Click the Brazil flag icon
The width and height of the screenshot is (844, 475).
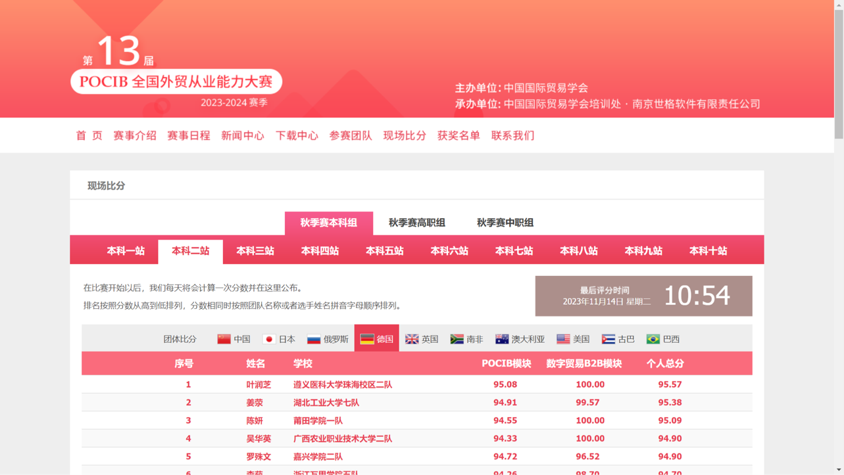[653, 339]
